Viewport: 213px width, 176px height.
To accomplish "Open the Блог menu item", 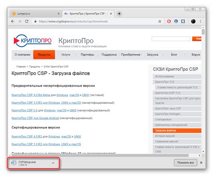I will coord(174,55).
